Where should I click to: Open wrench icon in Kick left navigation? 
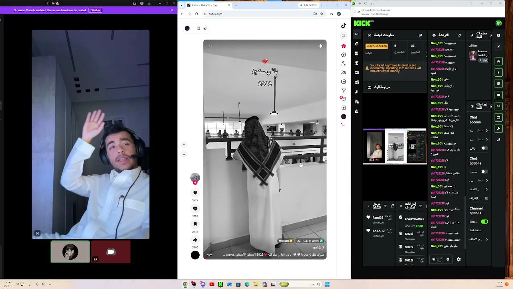[x=357, y=92]
